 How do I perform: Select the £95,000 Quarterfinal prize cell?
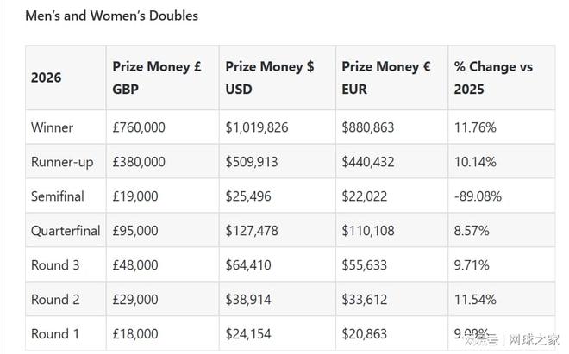tap(135, 231)
